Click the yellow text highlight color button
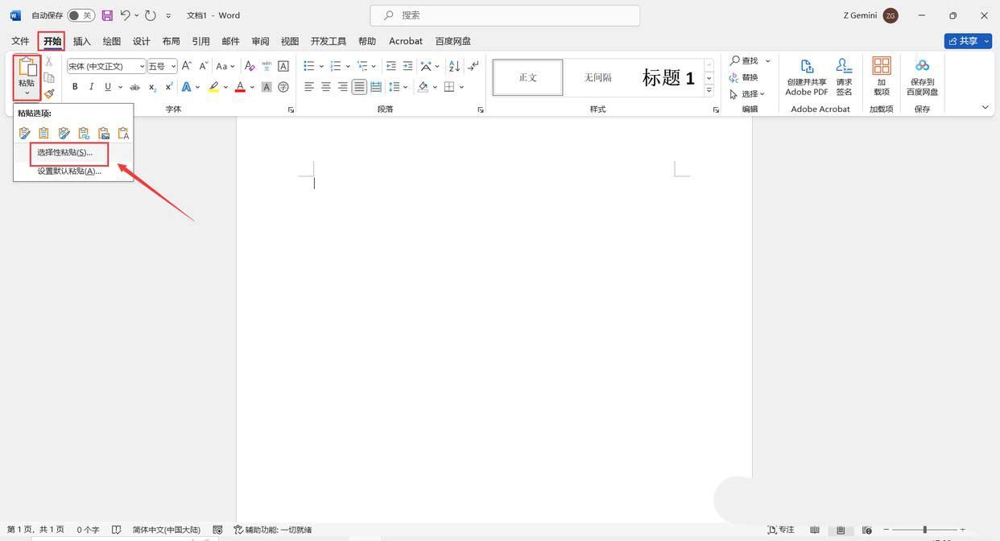This screenshot has width=1000, height=541. 213,87
